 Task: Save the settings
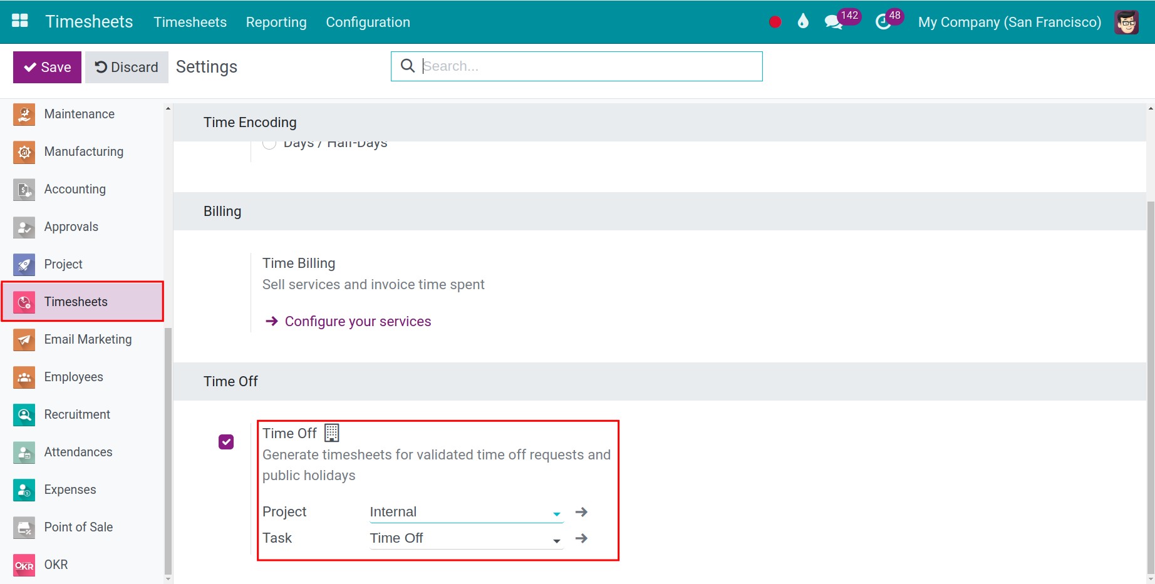pos(47,67)
